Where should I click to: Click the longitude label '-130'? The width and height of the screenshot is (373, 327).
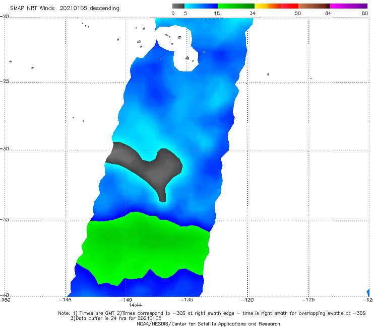pos(247,300)
